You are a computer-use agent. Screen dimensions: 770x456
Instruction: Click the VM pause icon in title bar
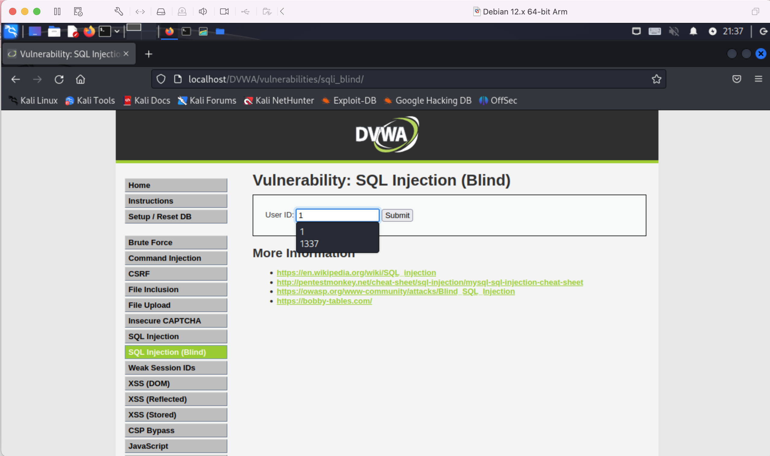[x=57, y=12]
